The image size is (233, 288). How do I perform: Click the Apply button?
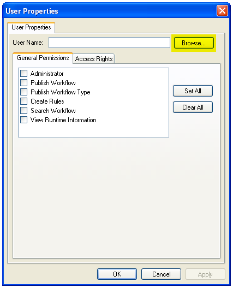pos(205,274)
